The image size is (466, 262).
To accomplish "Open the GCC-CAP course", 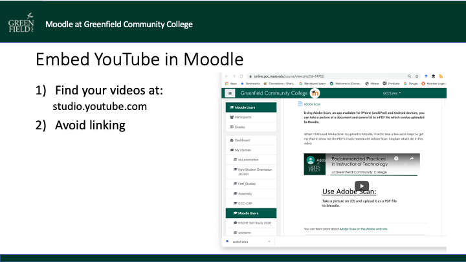I will coord(251,203).
